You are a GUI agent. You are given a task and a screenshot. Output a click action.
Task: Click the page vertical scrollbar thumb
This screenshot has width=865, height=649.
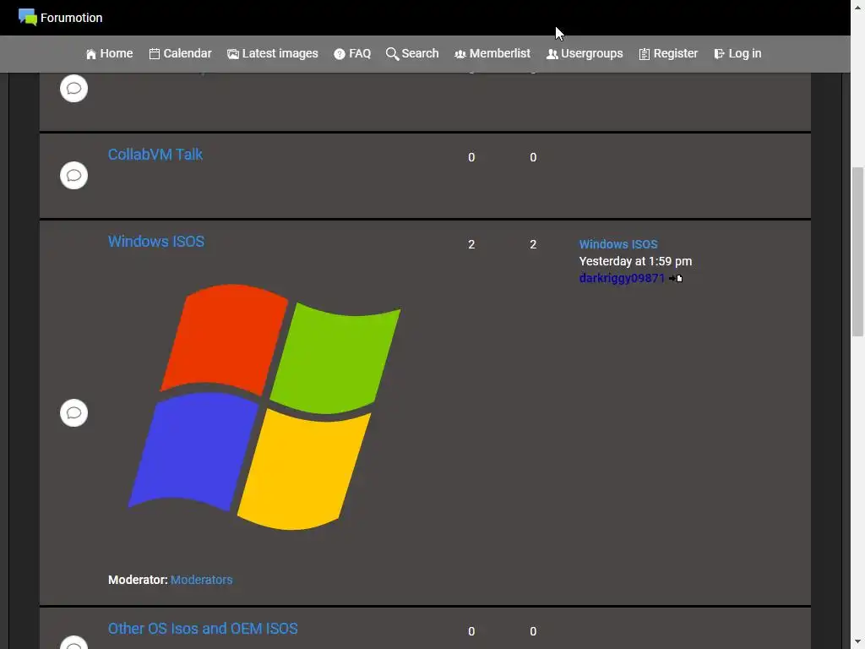click(x=857, y=252)
